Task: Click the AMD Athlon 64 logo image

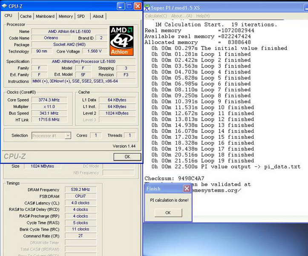Action: click(121, 41)
